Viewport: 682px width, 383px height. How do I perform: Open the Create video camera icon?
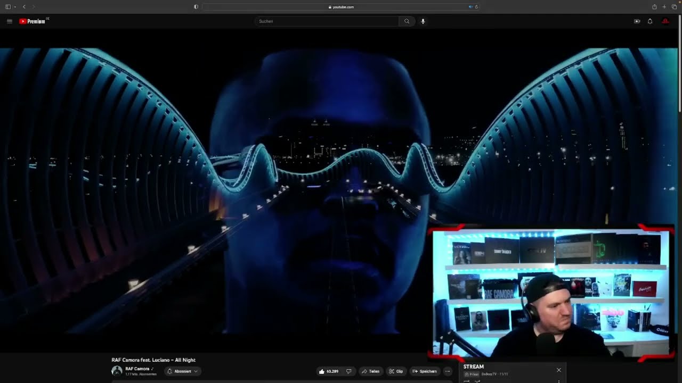(637, 21)
